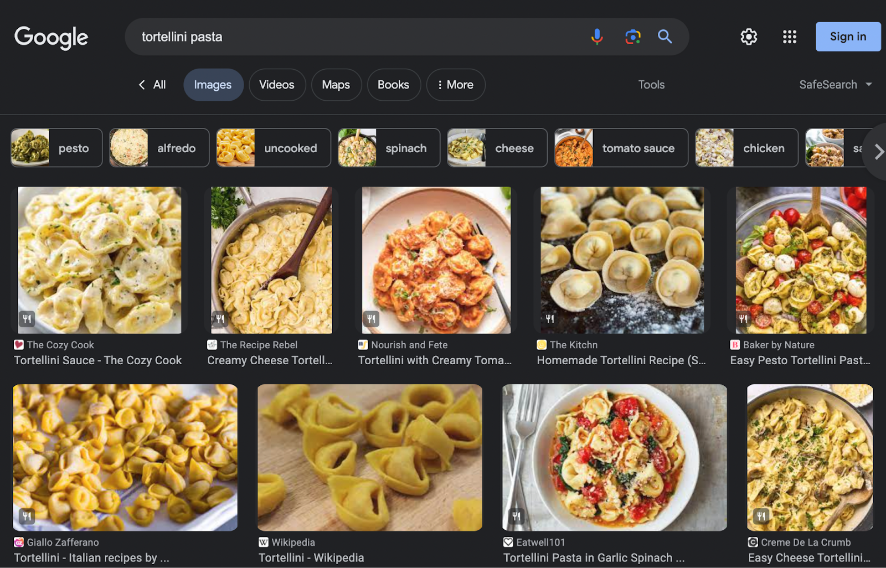Screen dimensions: 886x568
Task: Open 'Creamy Cheese Tortell...' link
Action: click(270, 360)
